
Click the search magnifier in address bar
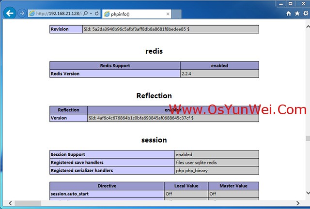pyautogui.click(x=85, y=14)
